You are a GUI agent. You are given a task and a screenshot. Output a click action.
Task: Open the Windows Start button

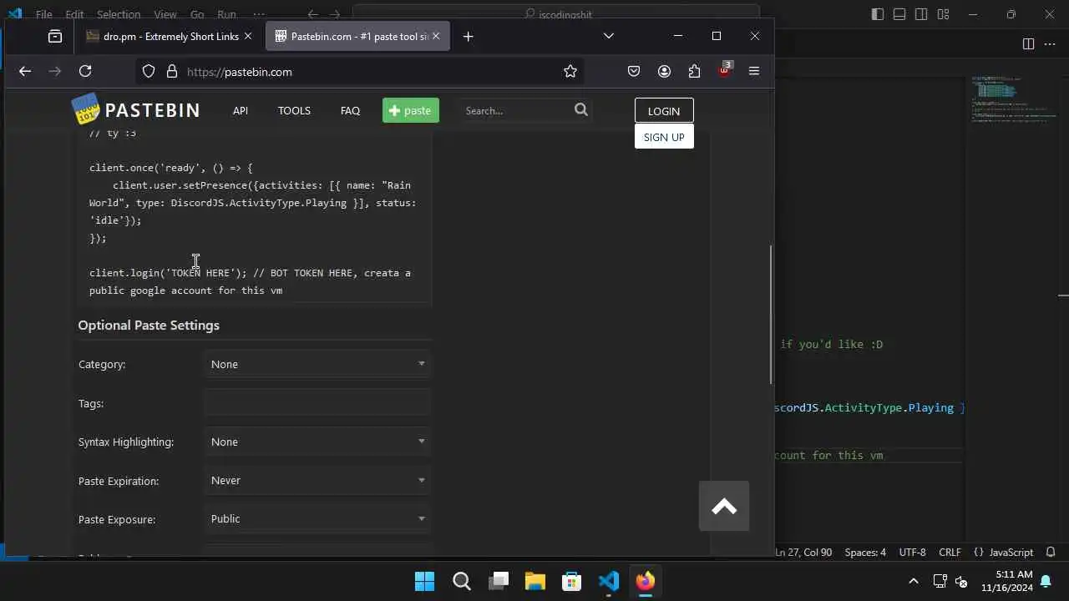(x=424, y=581)
